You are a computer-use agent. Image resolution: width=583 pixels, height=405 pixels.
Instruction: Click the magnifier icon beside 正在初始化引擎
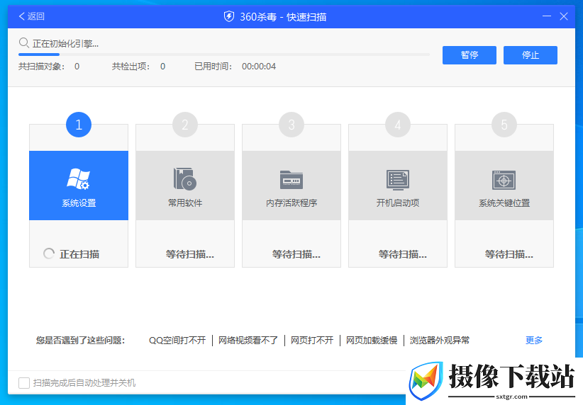24,43
